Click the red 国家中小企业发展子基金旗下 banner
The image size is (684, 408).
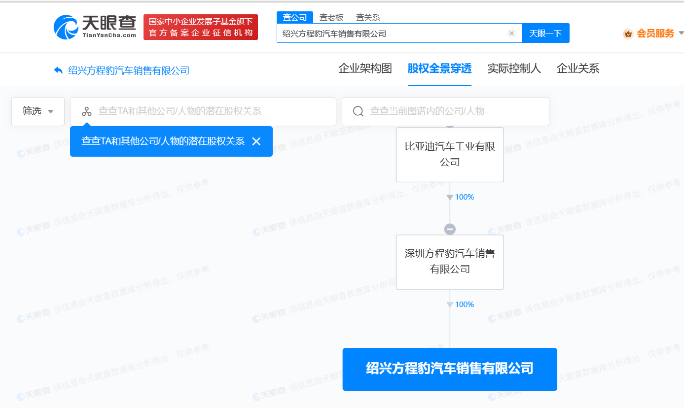[201, 27]
